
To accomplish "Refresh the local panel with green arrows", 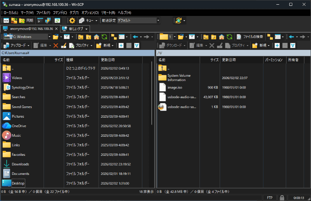I will point(104,37).
